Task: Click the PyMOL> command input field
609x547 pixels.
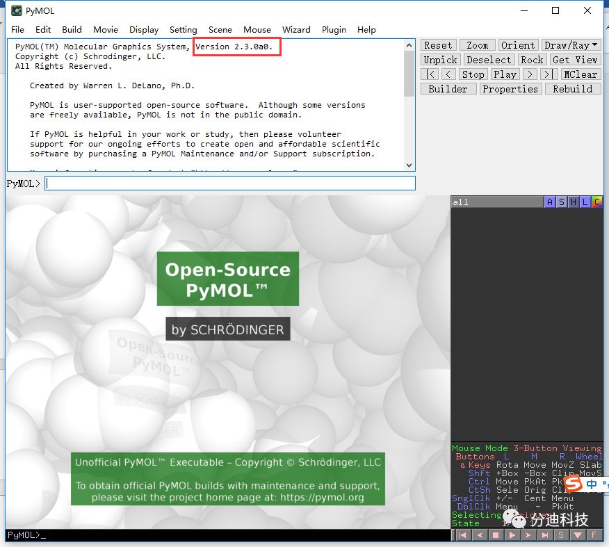Action: [x=230, y=183]
